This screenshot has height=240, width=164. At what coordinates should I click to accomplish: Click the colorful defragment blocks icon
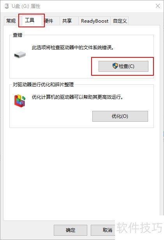[x=20, y=101]
